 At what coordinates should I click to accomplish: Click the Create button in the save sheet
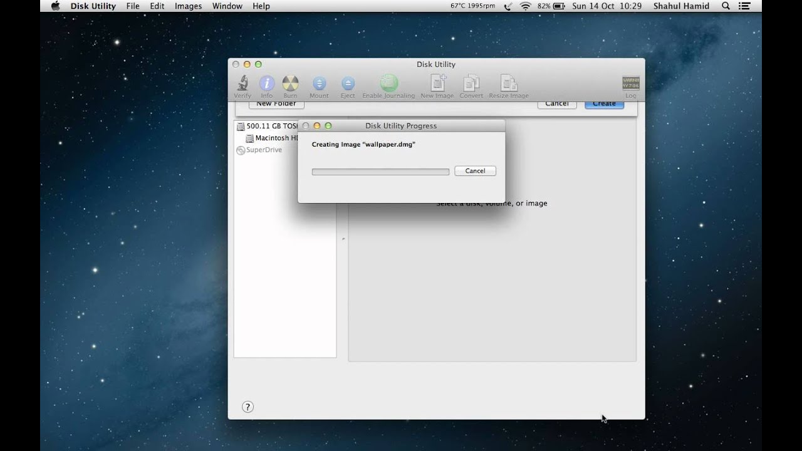pyautogui.click(x=604, y=104)
